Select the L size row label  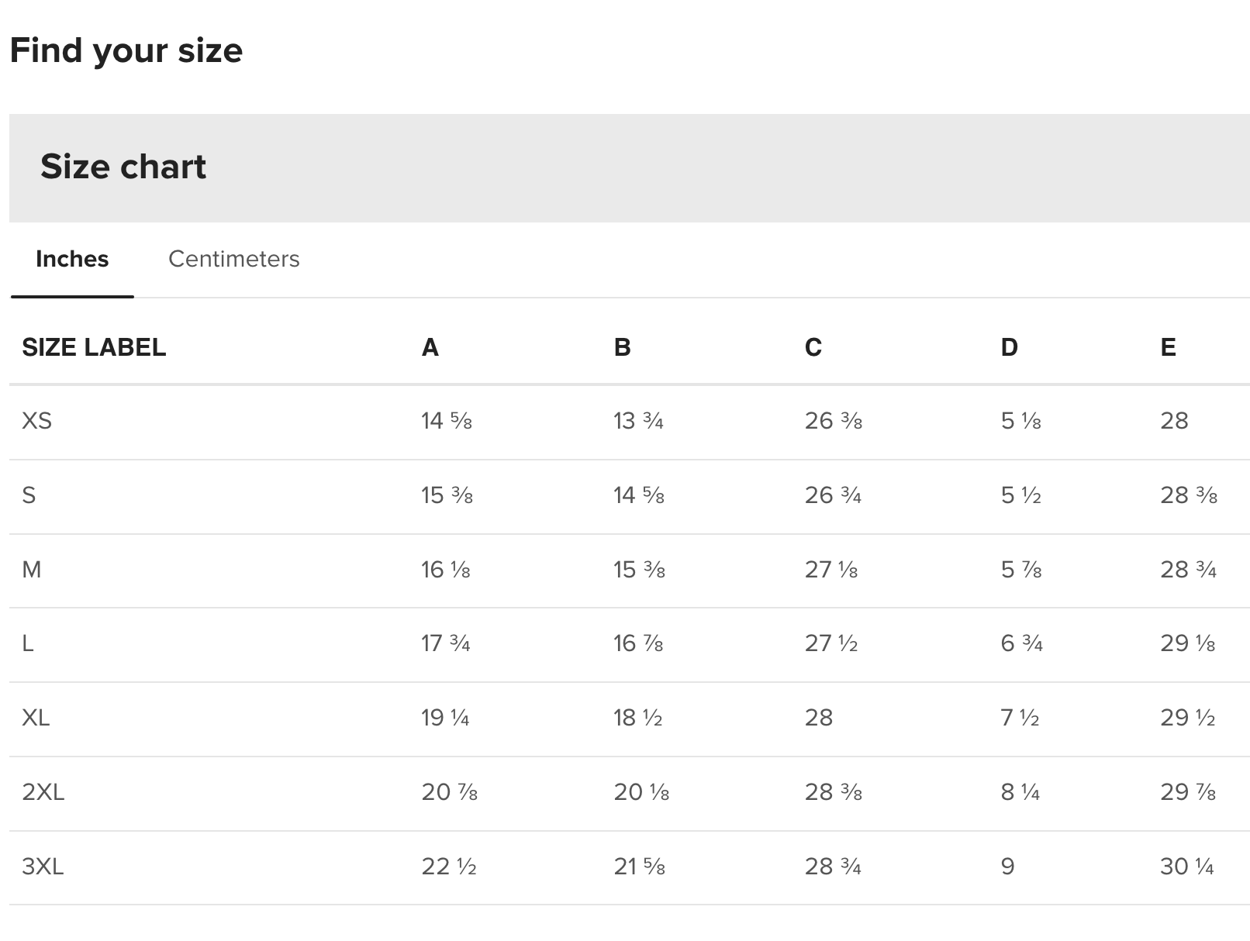[28, 643]
